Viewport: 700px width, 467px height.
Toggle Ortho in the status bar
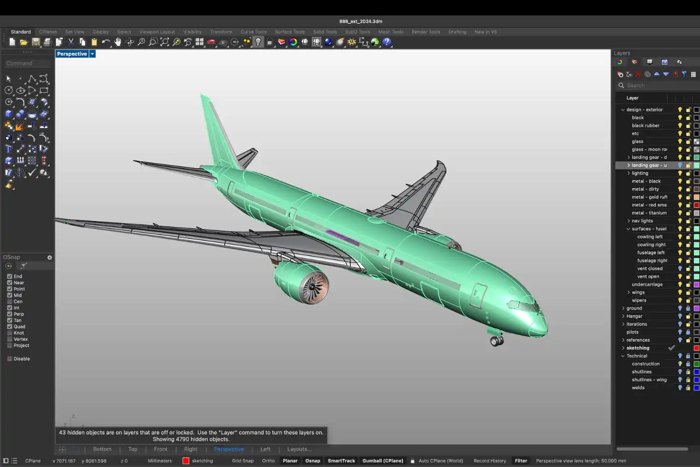268,461
